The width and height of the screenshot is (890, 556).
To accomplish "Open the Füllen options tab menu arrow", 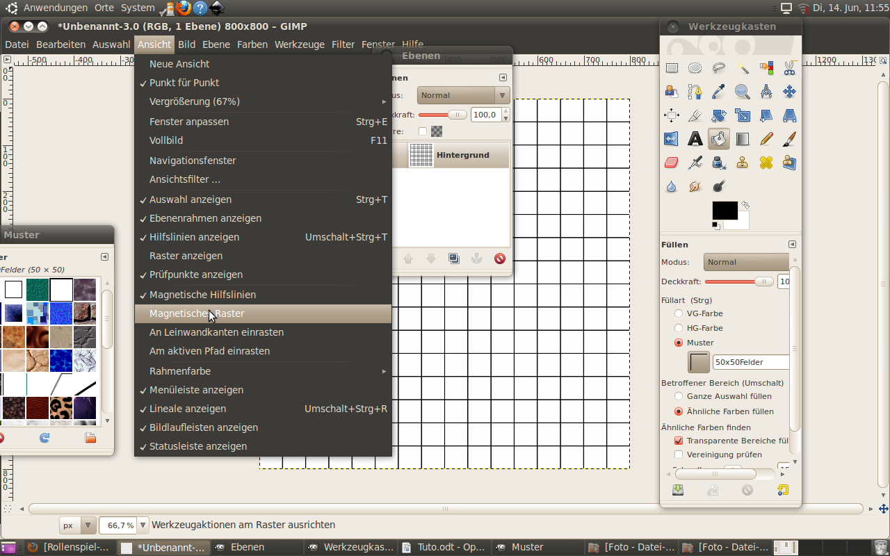I will coord(792,245).
